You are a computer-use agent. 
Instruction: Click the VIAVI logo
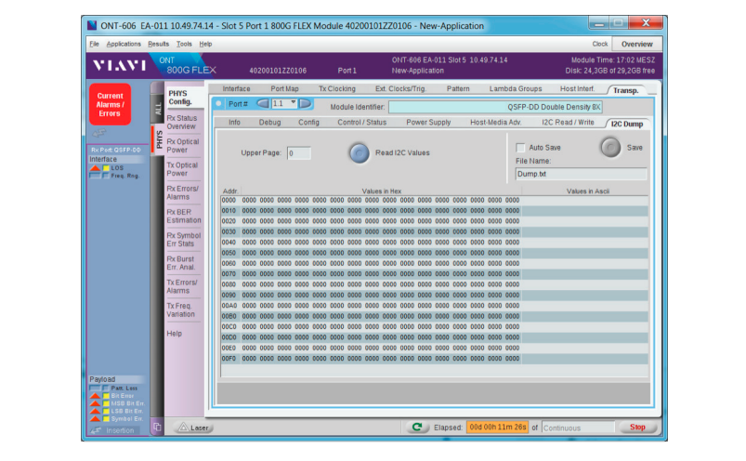pyautogui.click(x=119, y=65)
